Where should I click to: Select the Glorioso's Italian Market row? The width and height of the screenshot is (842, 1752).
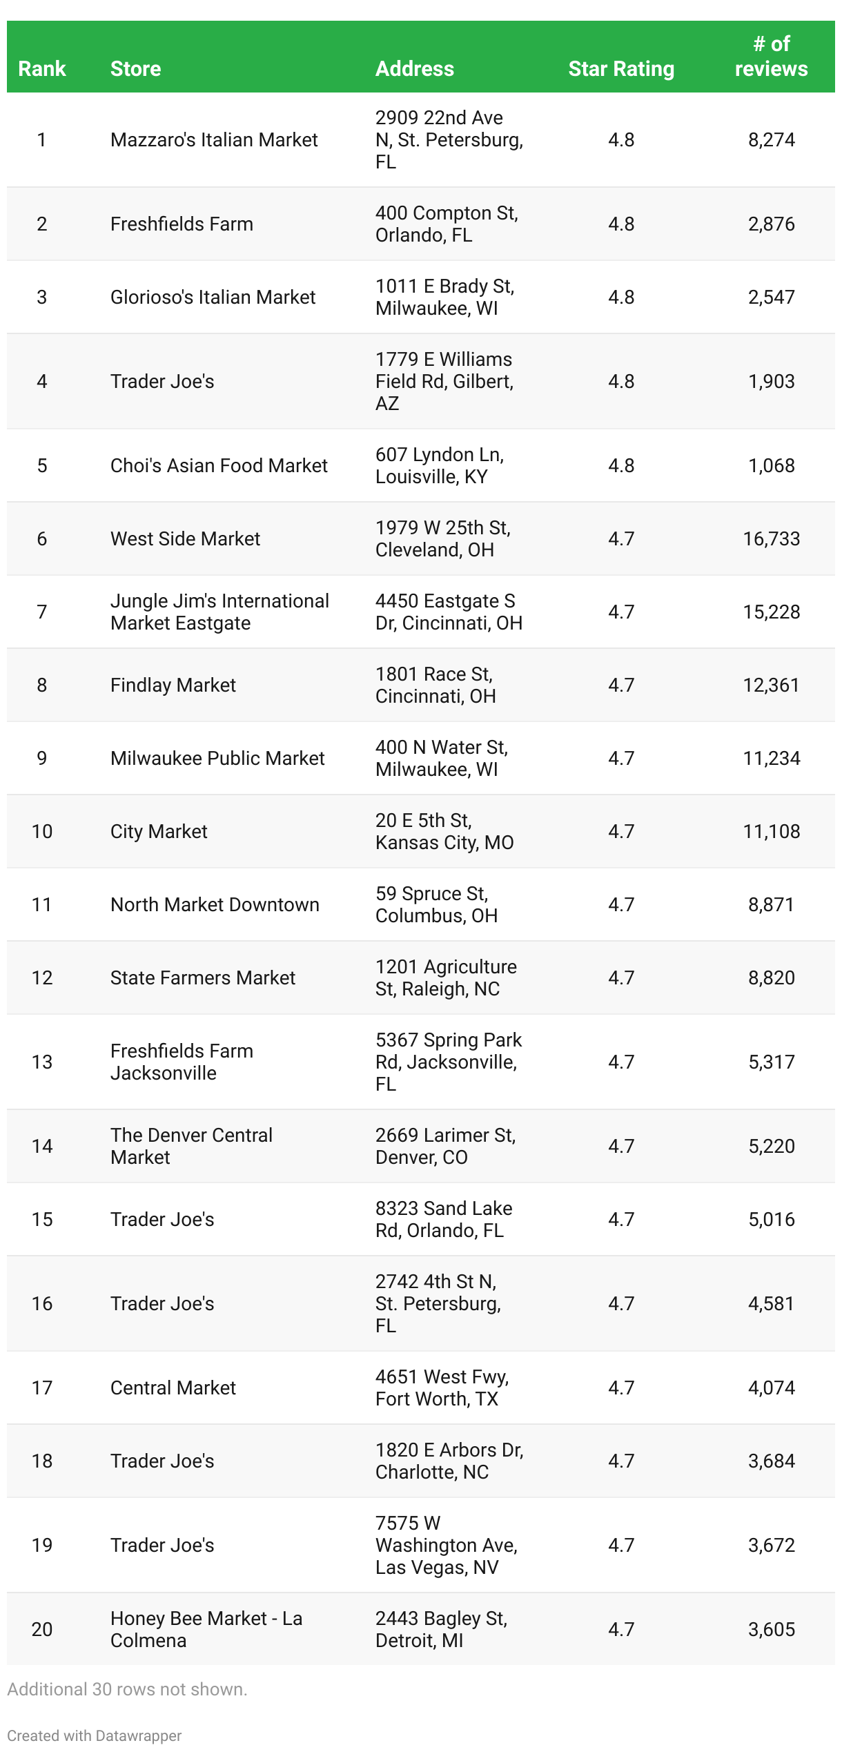(421, 297)
